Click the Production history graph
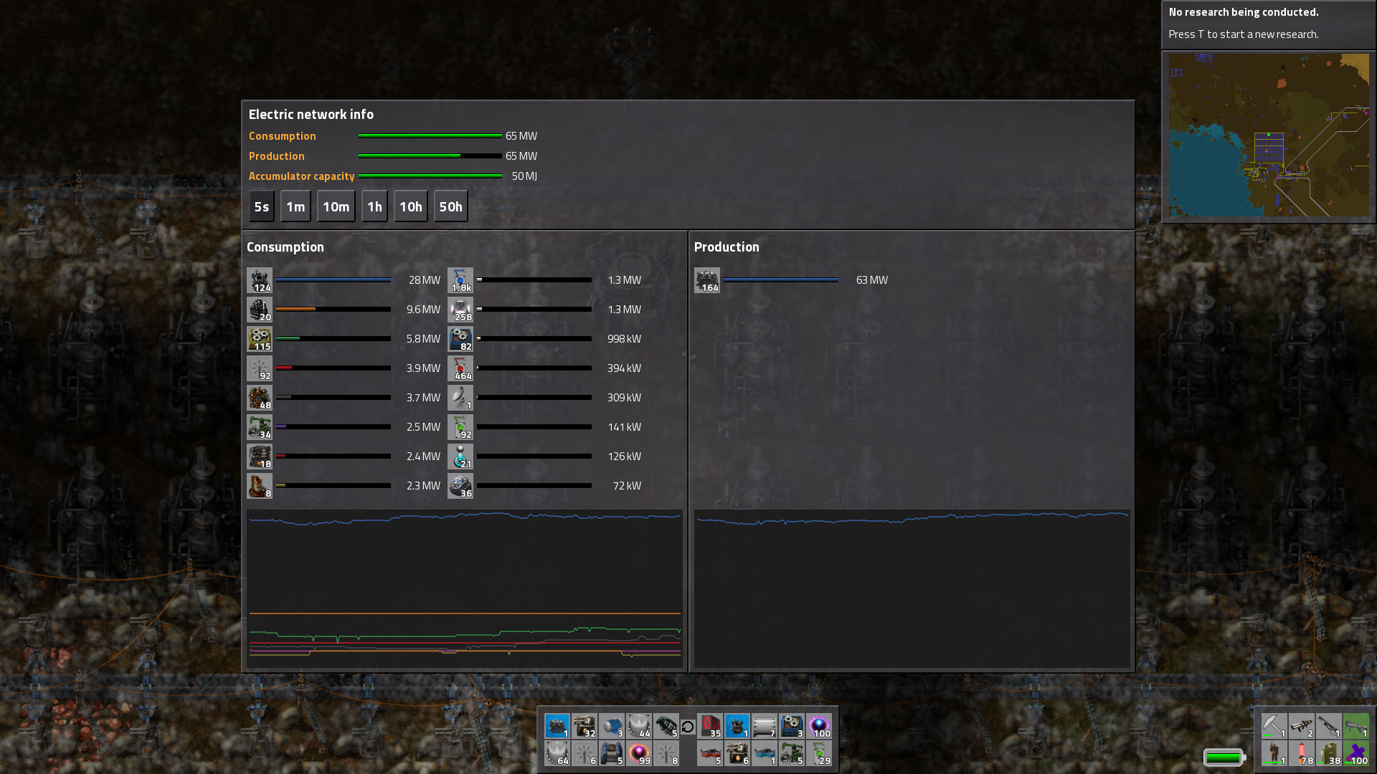 (x=912, y=589)
